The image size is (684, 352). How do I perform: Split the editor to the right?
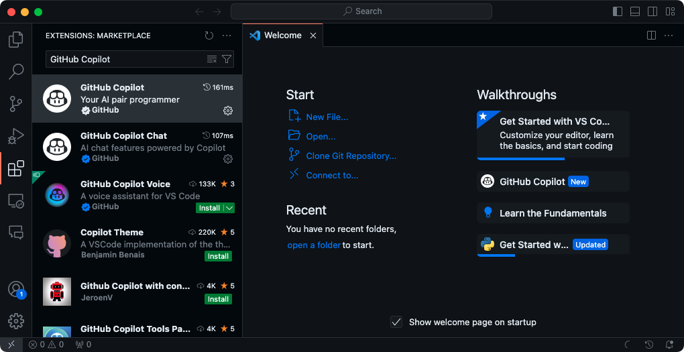click(x=651, y=36)
